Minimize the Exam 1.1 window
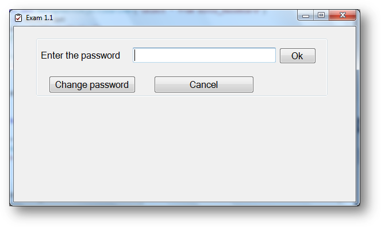Screen dimensions: 381x227 [305, 16]
